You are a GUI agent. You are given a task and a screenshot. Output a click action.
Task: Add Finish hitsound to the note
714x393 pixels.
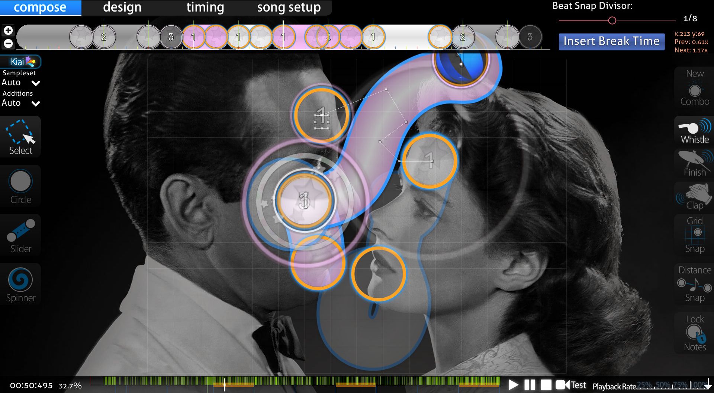point(694,164)
